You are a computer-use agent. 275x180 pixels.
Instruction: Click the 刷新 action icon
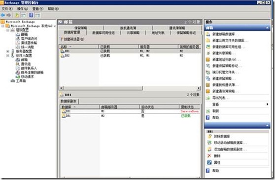pos(208,111)
